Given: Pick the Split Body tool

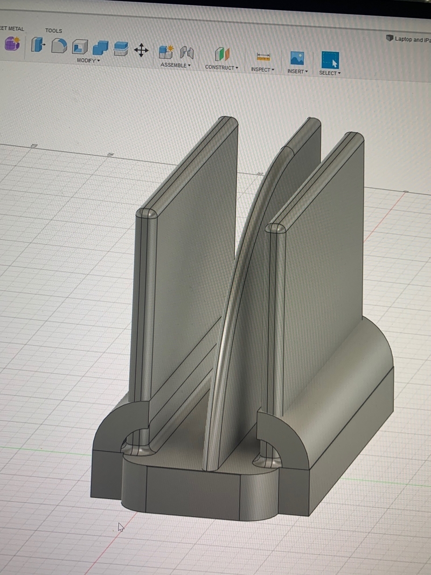Looking at the screenshot, I should [x=121, y=49].
